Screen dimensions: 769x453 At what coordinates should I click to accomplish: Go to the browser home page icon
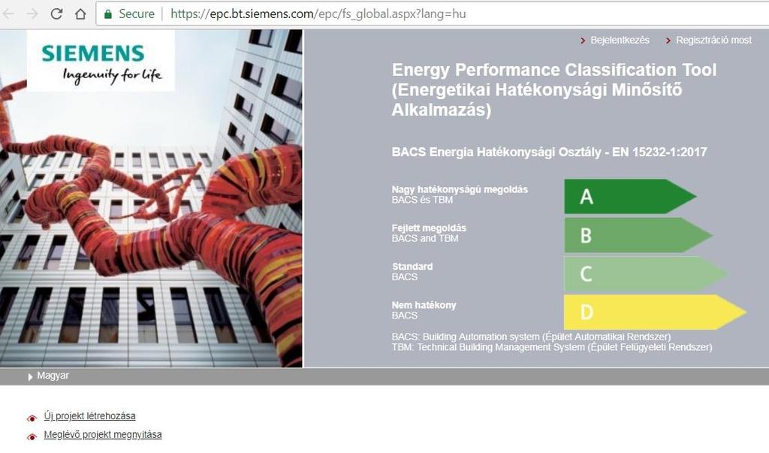click(80, 14)
